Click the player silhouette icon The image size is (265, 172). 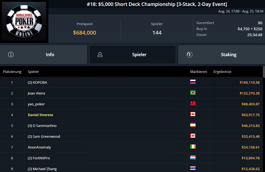100,55
